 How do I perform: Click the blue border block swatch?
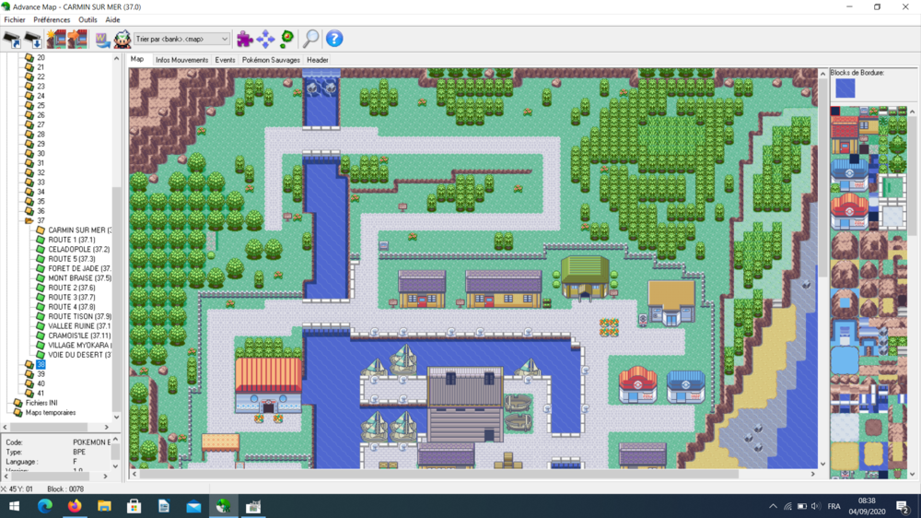click(845, 88)
